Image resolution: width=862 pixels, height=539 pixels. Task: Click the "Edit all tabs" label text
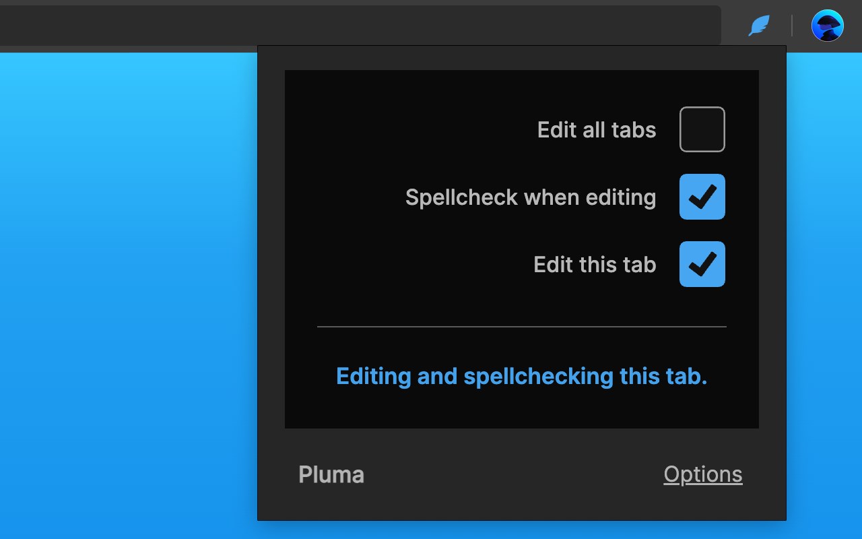596,129
